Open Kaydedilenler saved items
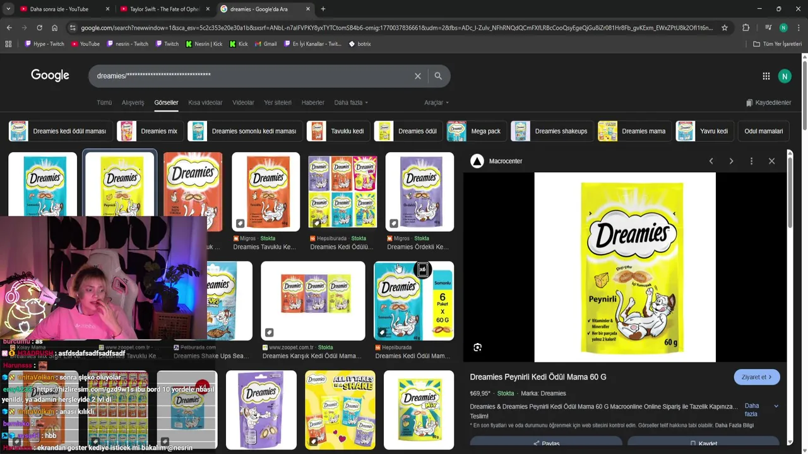 click(768, 103)
